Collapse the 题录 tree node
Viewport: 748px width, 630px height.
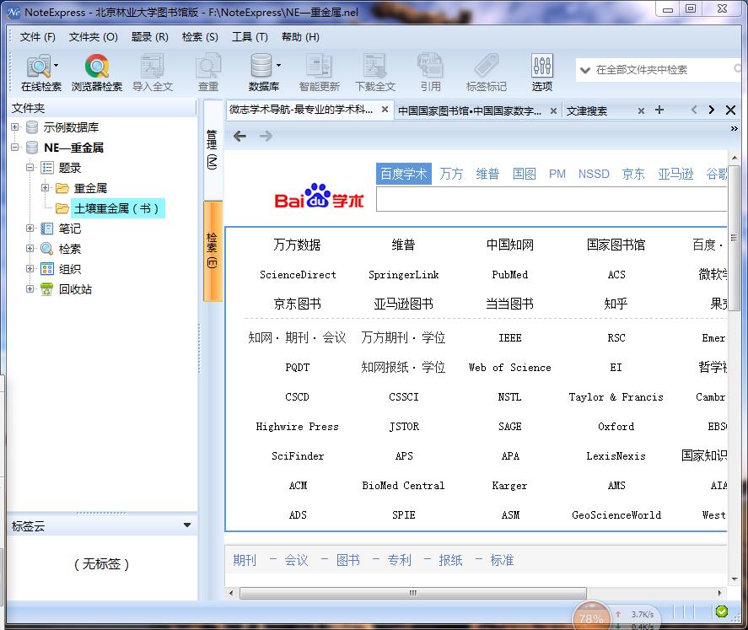tap(30, 167)
